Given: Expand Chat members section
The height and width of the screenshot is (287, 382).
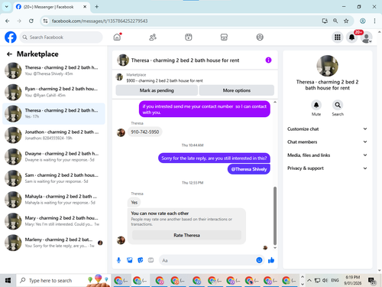Looking at the screenshot, I should click(x=328, y=142).
